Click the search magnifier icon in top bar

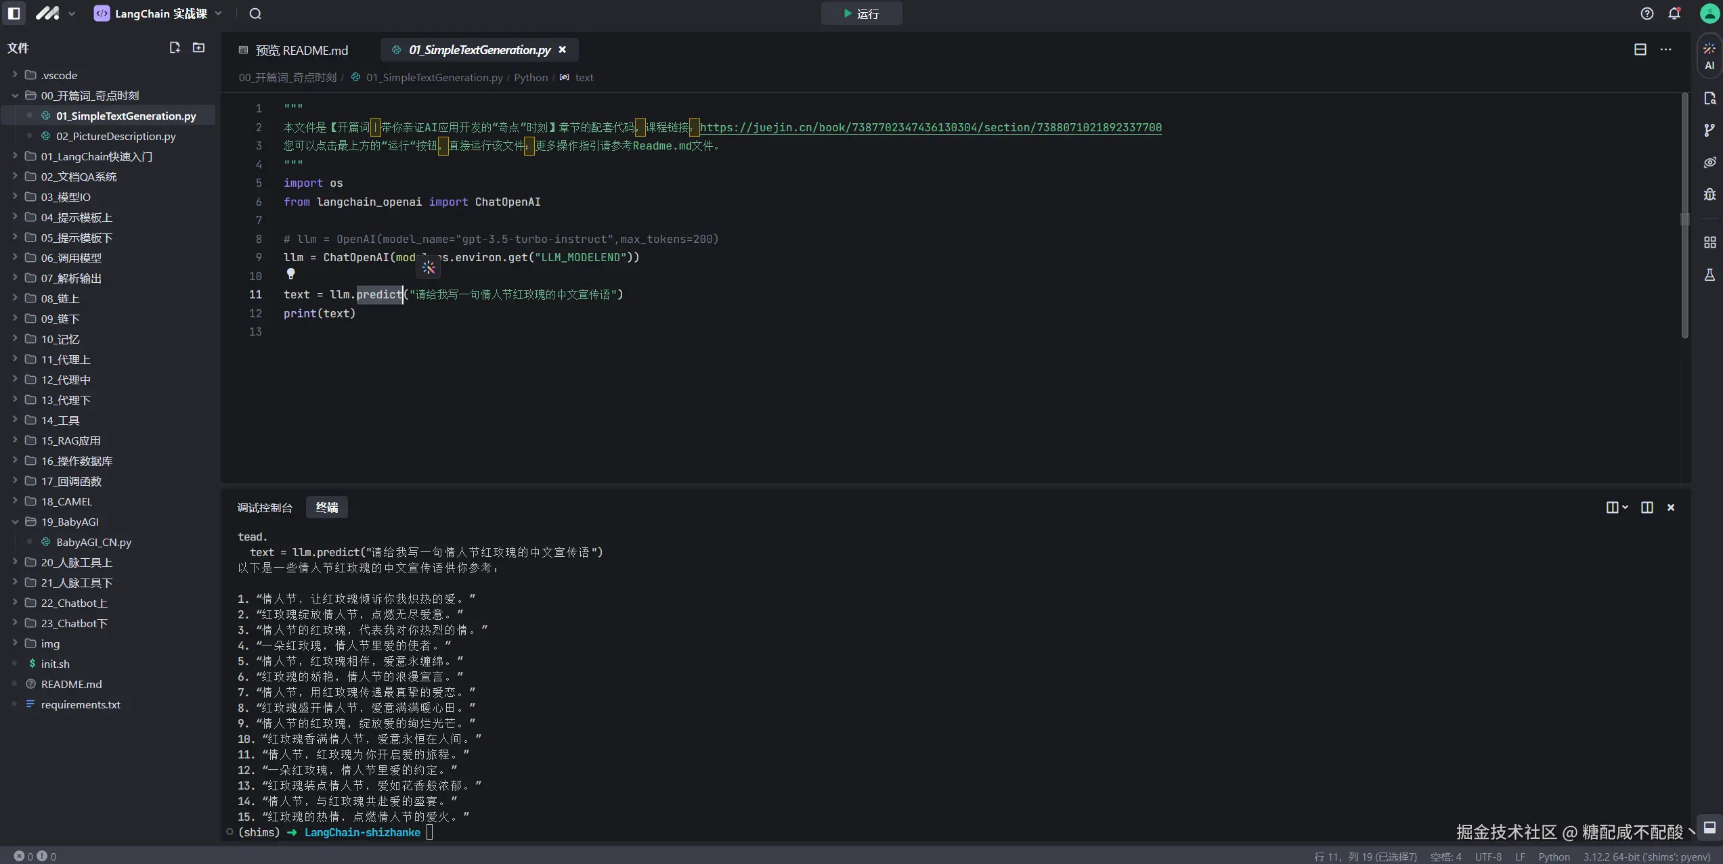tap(255, 14)
